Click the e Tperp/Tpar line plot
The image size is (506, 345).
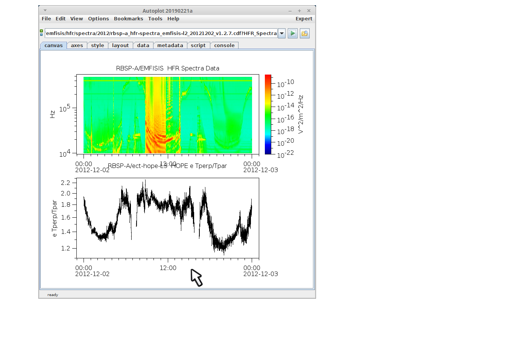[167, 218]
